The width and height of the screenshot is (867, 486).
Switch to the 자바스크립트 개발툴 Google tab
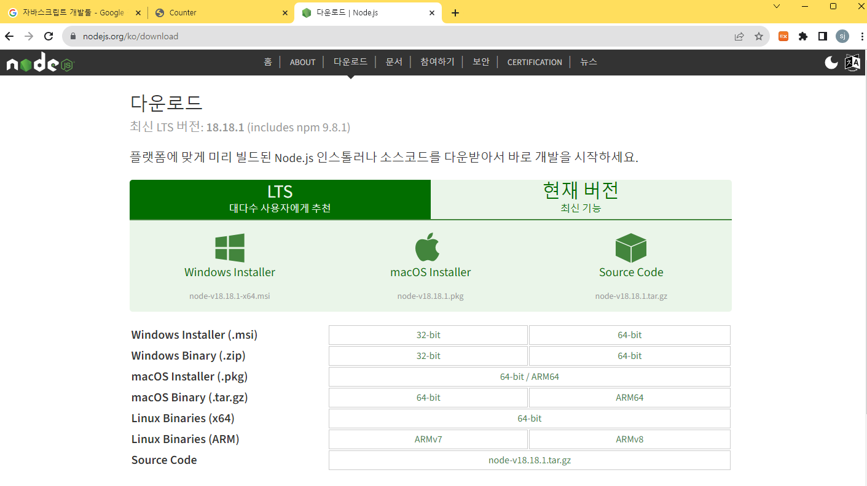(x=73, y=12)
